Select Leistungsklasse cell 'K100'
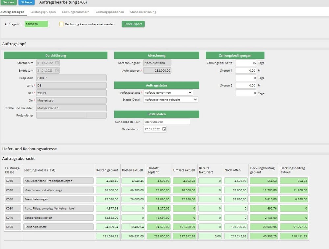329x249 pixels. (x=13, y=227)
